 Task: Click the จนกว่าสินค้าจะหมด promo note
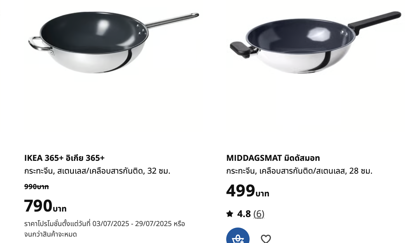pos(50,234)
